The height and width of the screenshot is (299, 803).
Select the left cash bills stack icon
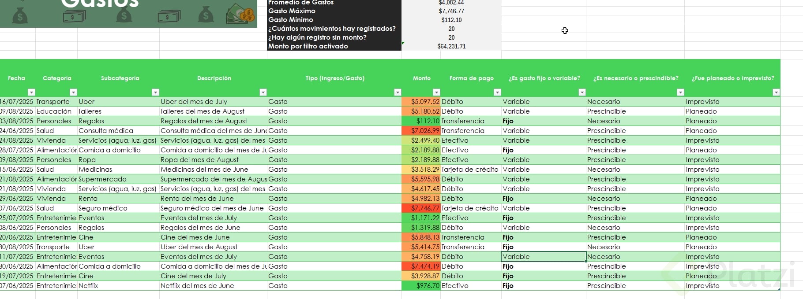[73, 16]
